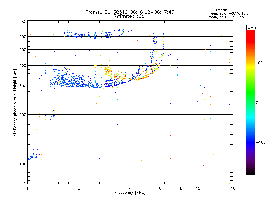Click the black bottom of the phase colorbar
This screenshot has width=274, height=205.
[x=251, y=172]
